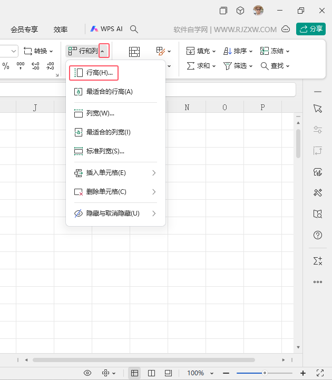Toggle eye protection mode in status bar
This screenshot has height=380, width=332.
pyautogui.click(x=87, y=373)
